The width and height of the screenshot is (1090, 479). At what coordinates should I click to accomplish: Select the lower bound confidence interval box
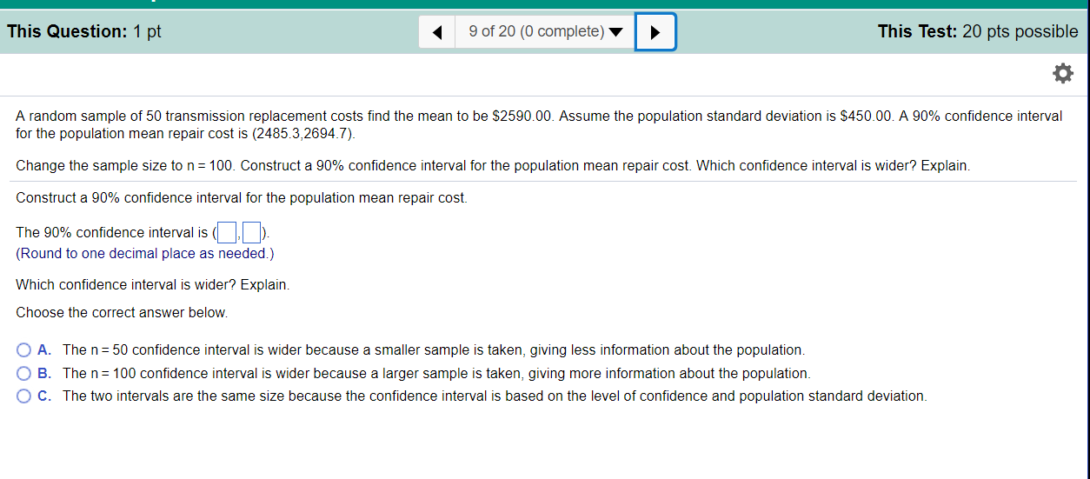228,232
